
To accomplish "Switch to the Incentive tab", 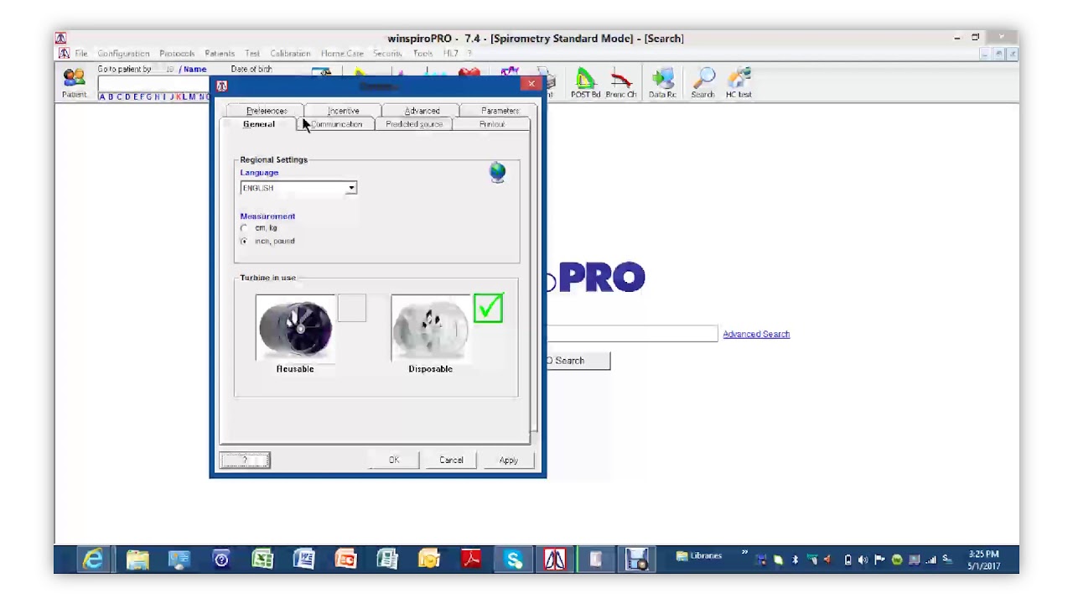I will click(343, 111).
